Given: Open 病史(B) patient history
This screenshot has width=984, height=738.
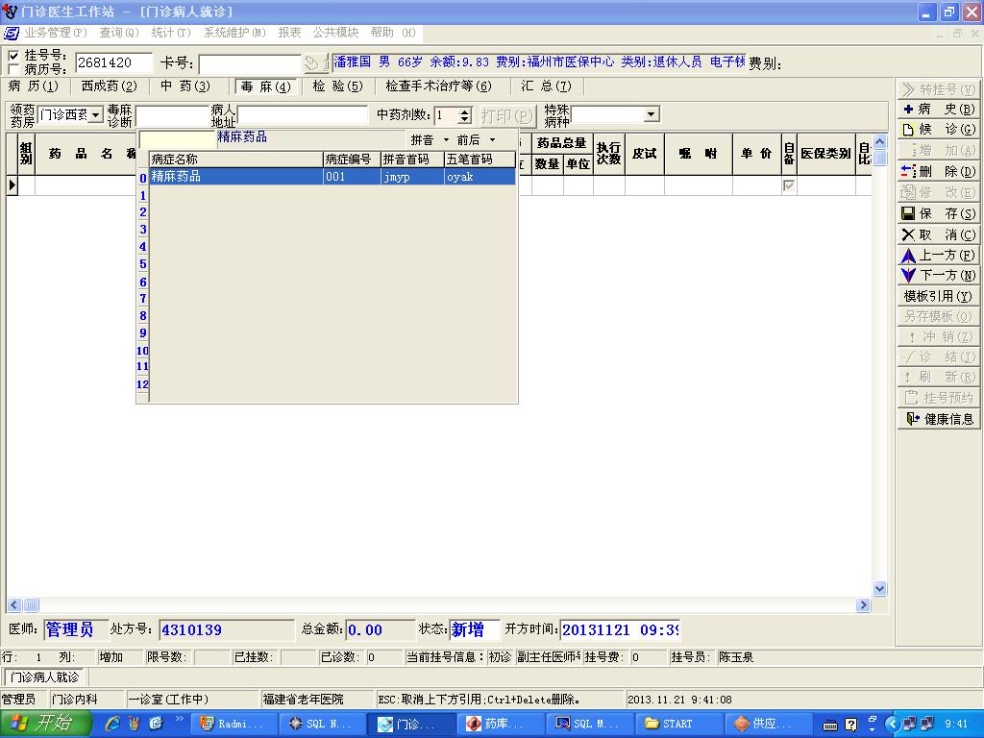Looking at the screenshot, I should coord(939,110).
